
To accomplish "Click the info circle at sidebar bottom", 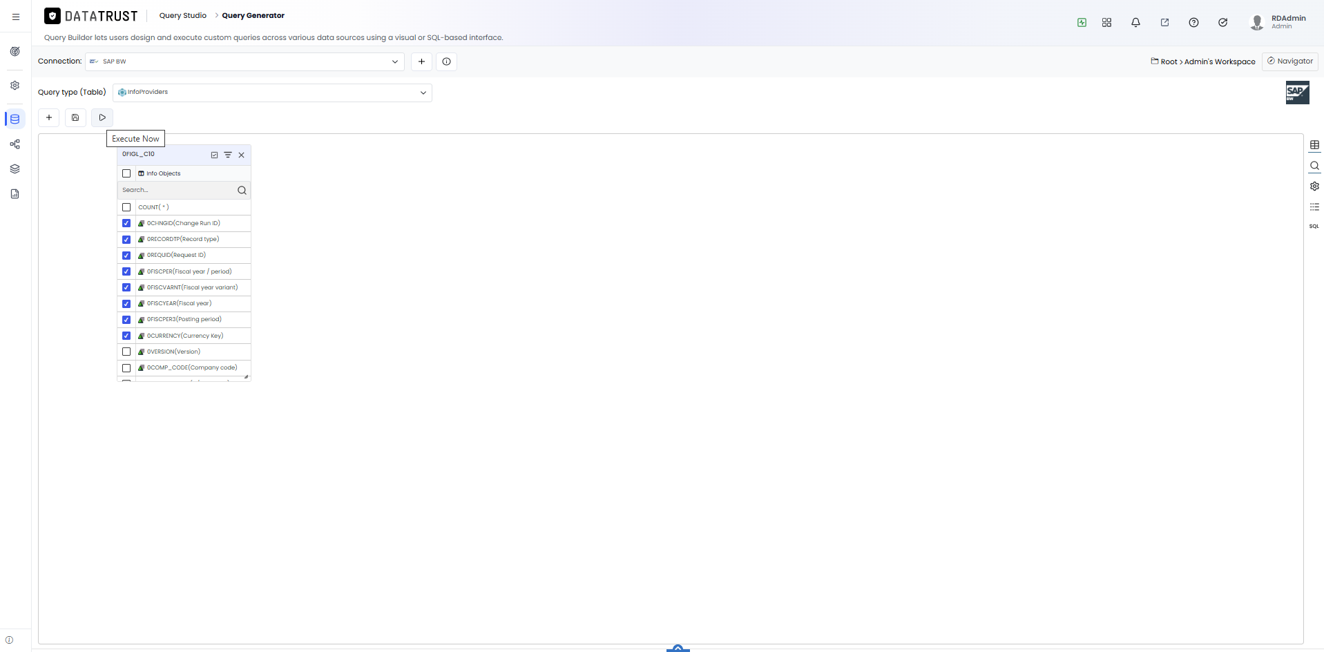I will click(x=9, y=640).
